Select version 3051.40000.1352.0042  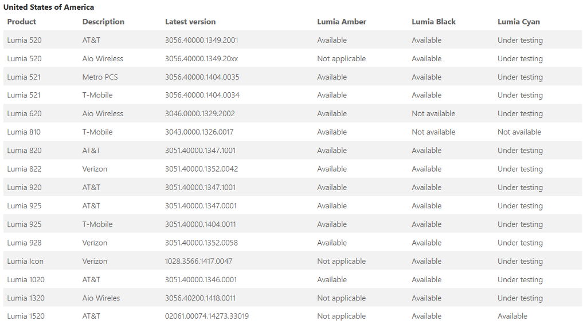pos(201,169)
